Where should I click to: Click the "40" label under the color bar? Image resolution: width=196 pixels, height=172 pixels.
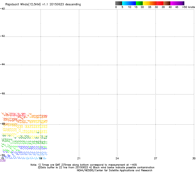pyautogui.click(x=170, y=7)
